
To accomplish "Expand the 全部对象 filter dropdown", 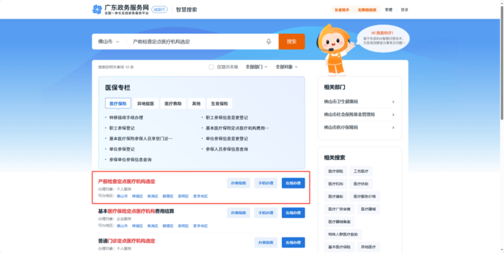I will point(287,67).
